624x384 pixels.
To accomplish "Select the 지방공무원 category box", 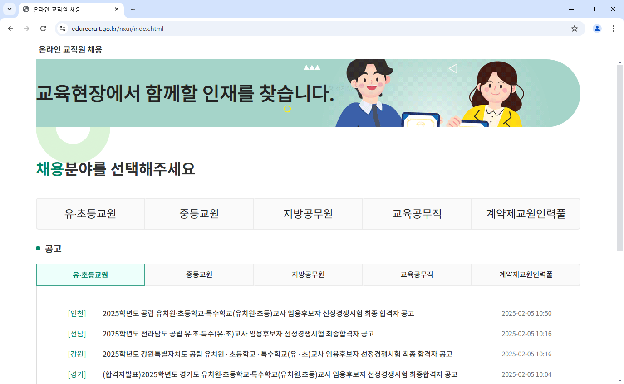I will 307,214.
